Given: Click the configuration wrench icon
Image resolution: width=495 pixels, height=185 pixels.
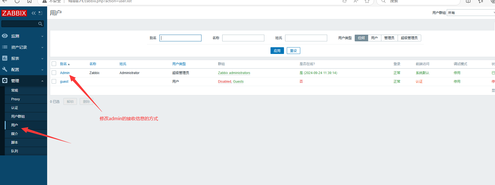Looking at the screenshot, I should (x=5, y=69).
